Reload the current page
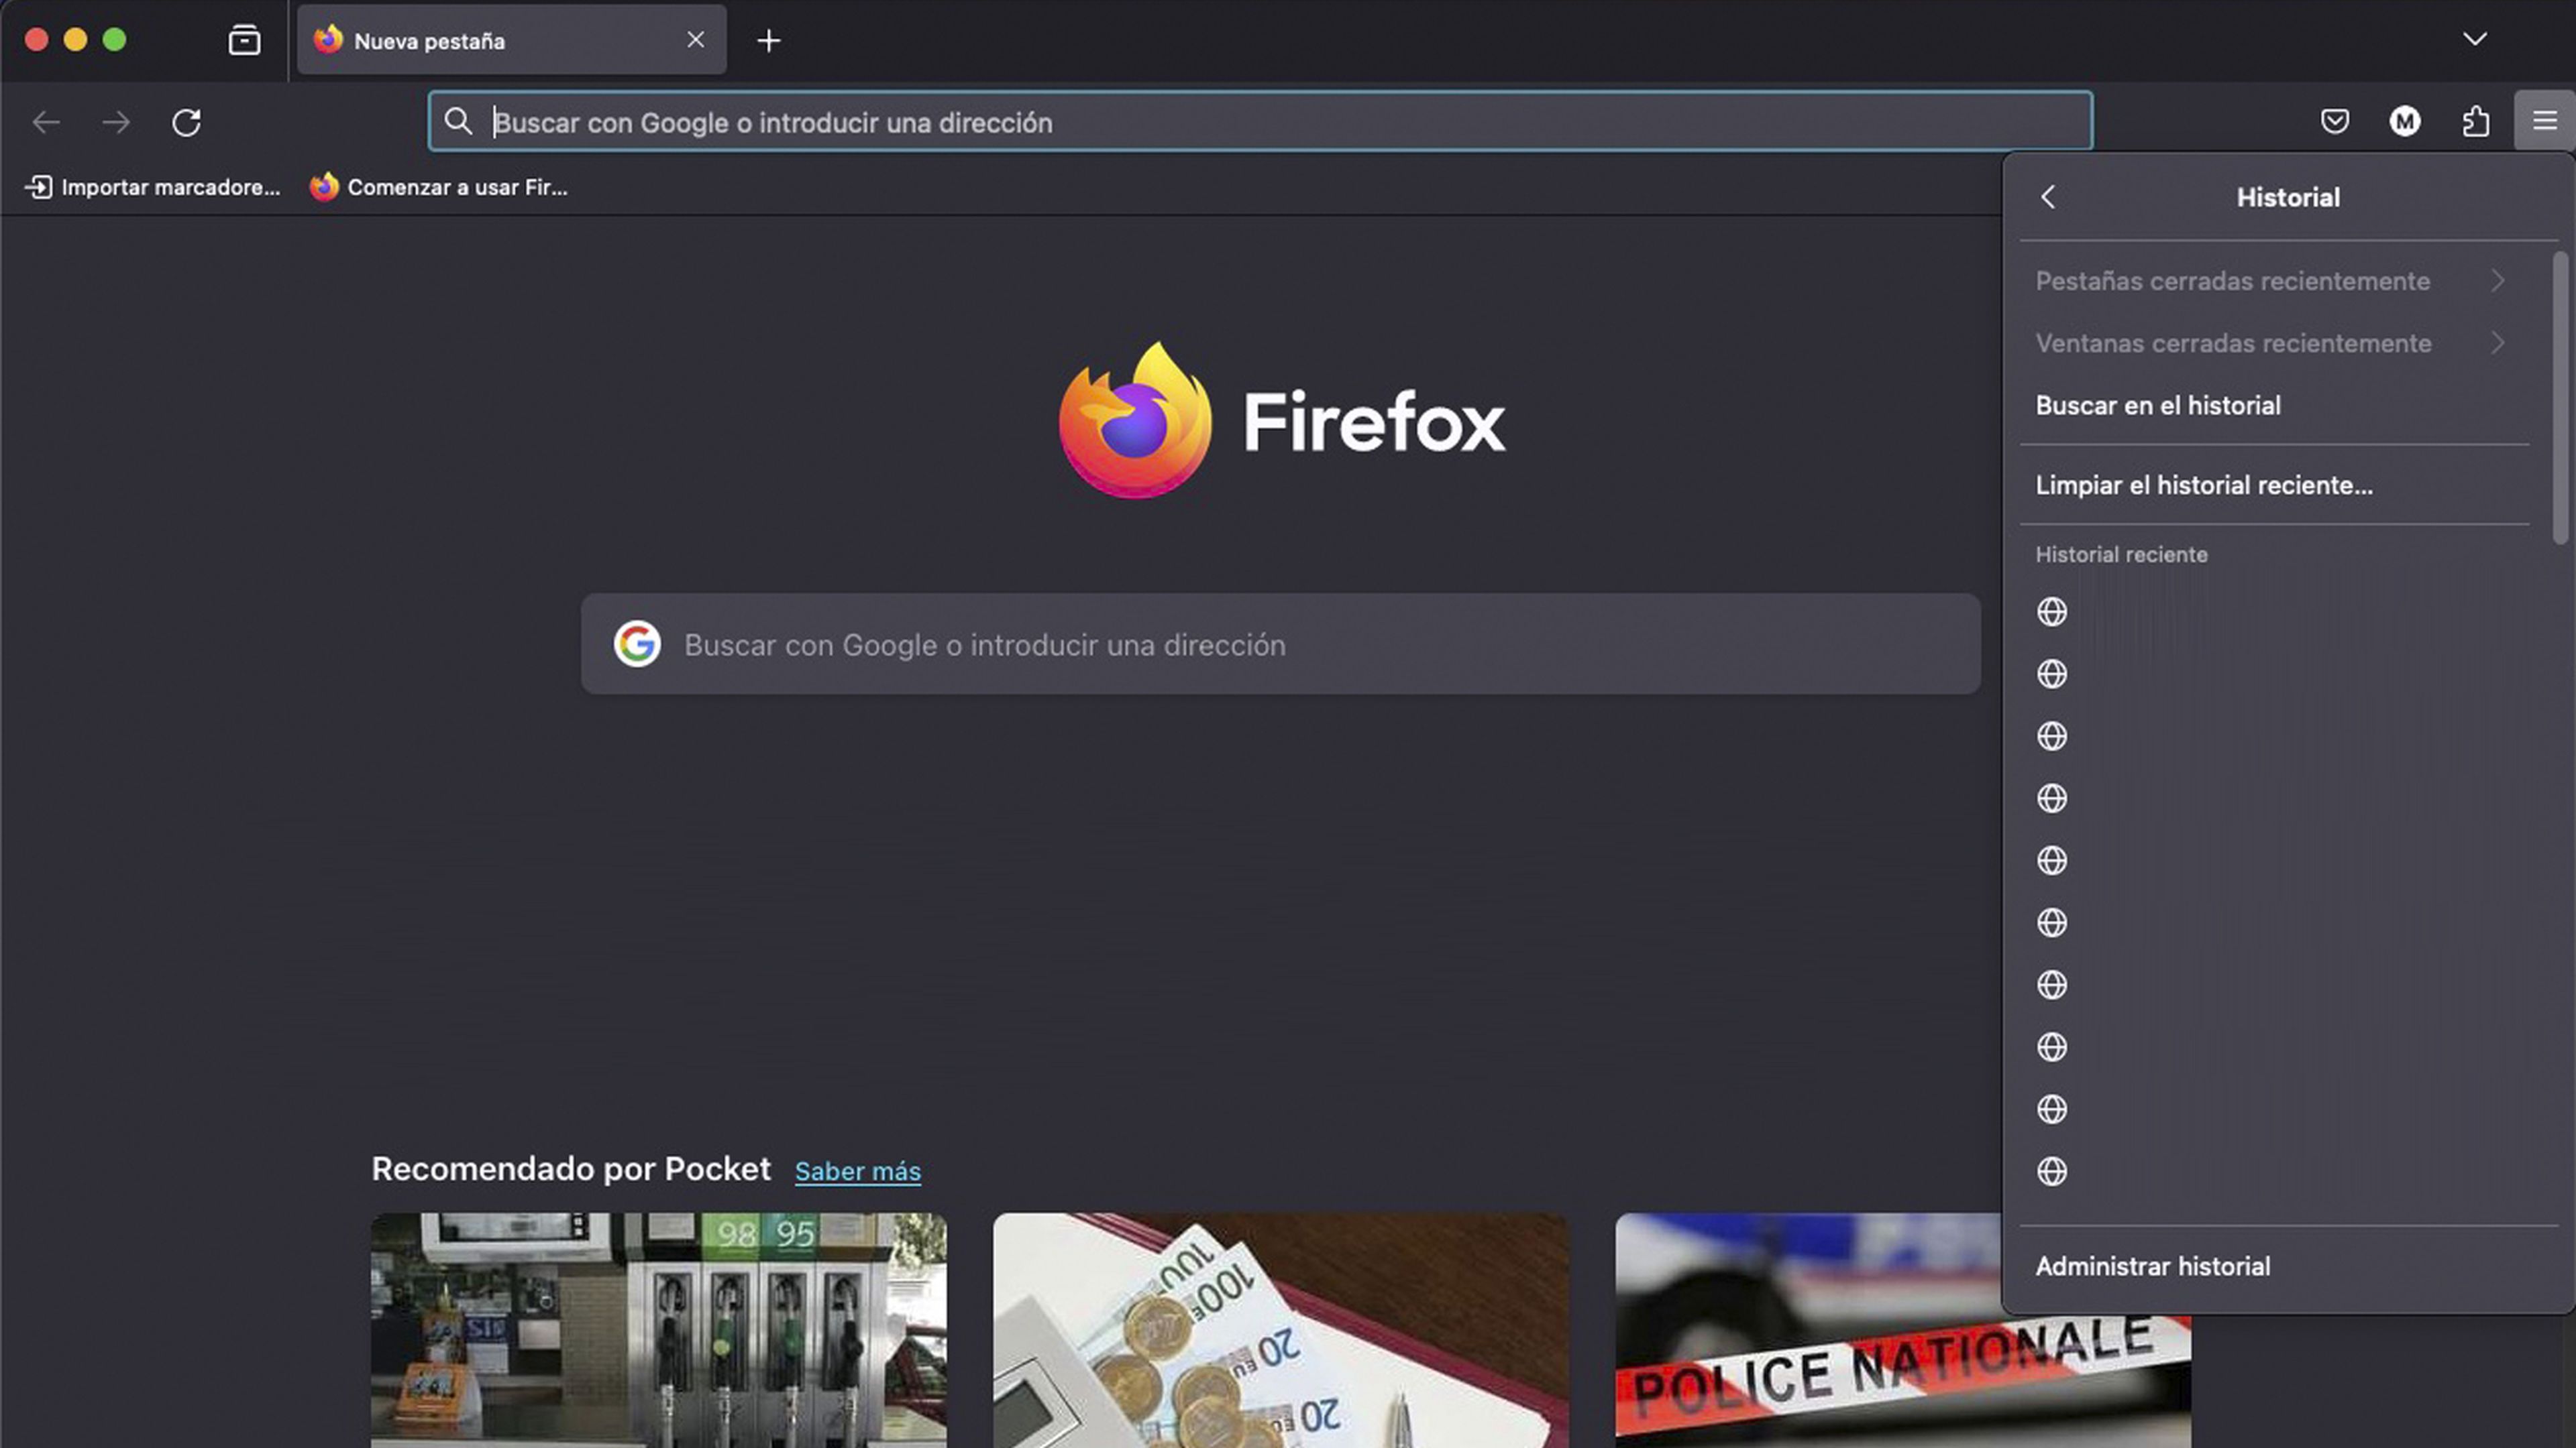This screenshot has width=2576, height=1448. pos(186,122)
